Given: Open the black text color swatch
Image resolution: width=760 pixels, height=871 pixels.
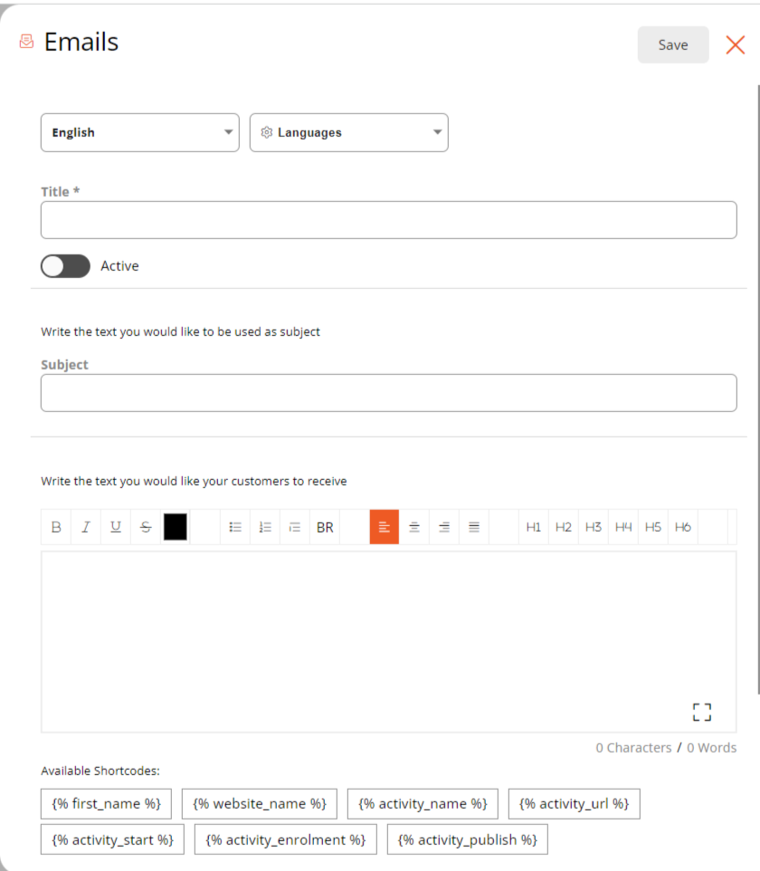Looking at the screenshot, I should click(x=176, y=527).
